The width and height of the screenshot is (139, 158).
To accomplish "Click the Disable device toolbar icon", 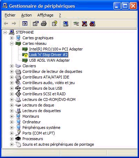I will coord(92,24).
